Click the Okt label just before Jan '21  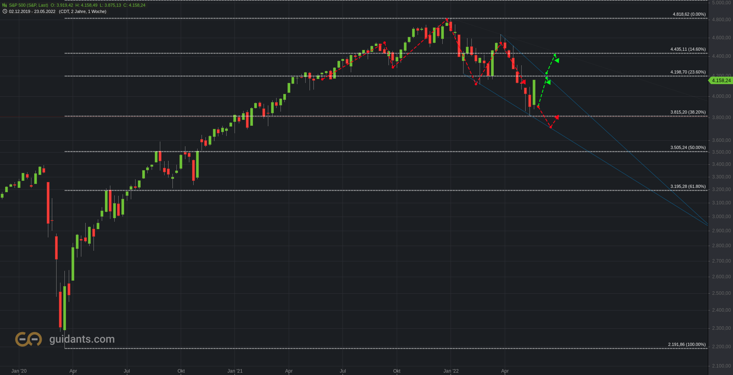(x=181, y=371)
